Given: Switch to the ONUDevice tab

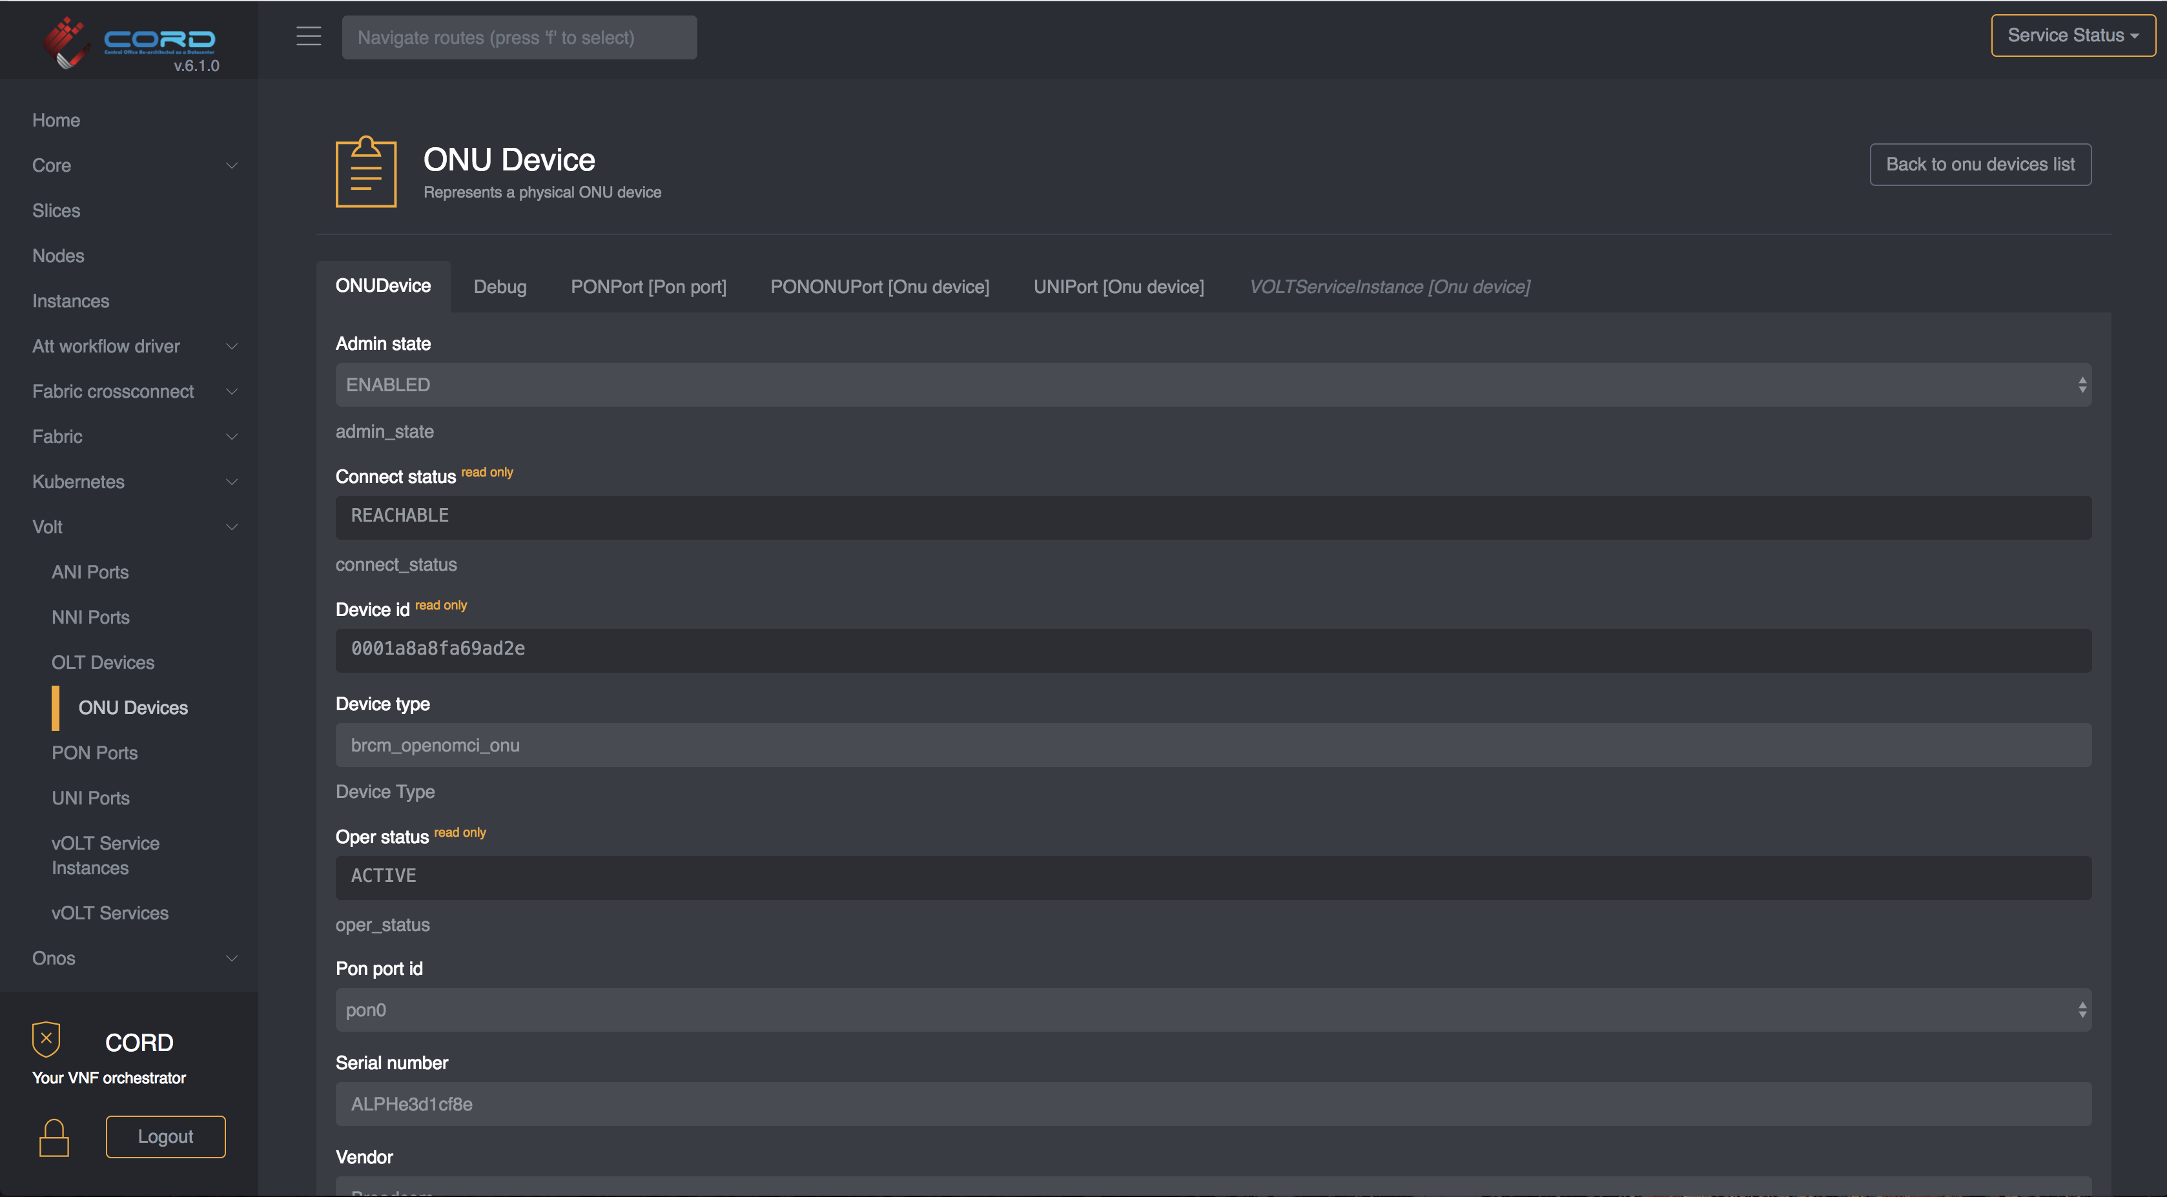Looking at the screenshot, I should (x=383, y=286).
